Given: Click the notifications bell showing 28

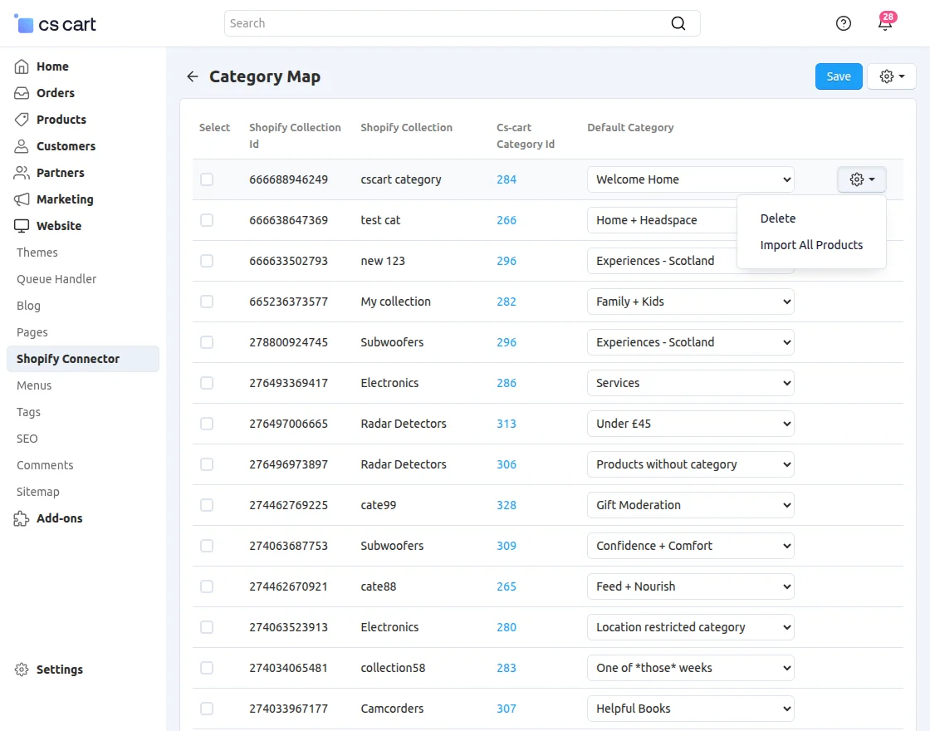Looking at the screenshot, I should click(884, 22).
